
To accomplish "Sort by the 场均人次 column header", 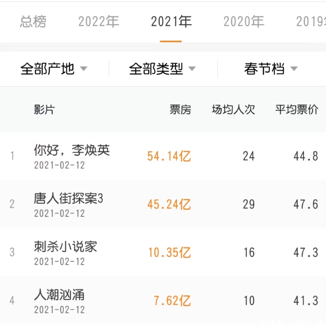I will click(x=233, y=110).
